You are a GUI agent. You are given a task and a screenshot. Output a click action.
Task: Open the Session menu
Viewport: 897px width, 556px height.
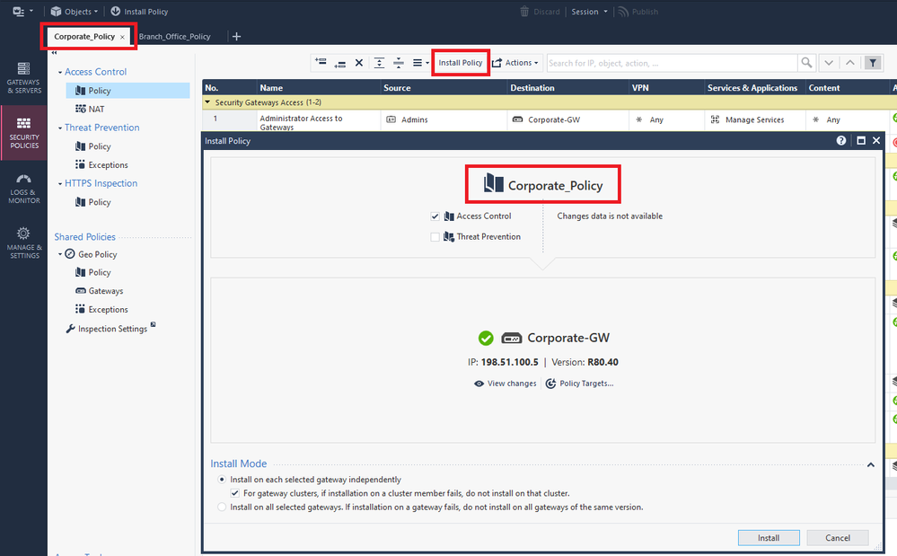coord(589,12)
